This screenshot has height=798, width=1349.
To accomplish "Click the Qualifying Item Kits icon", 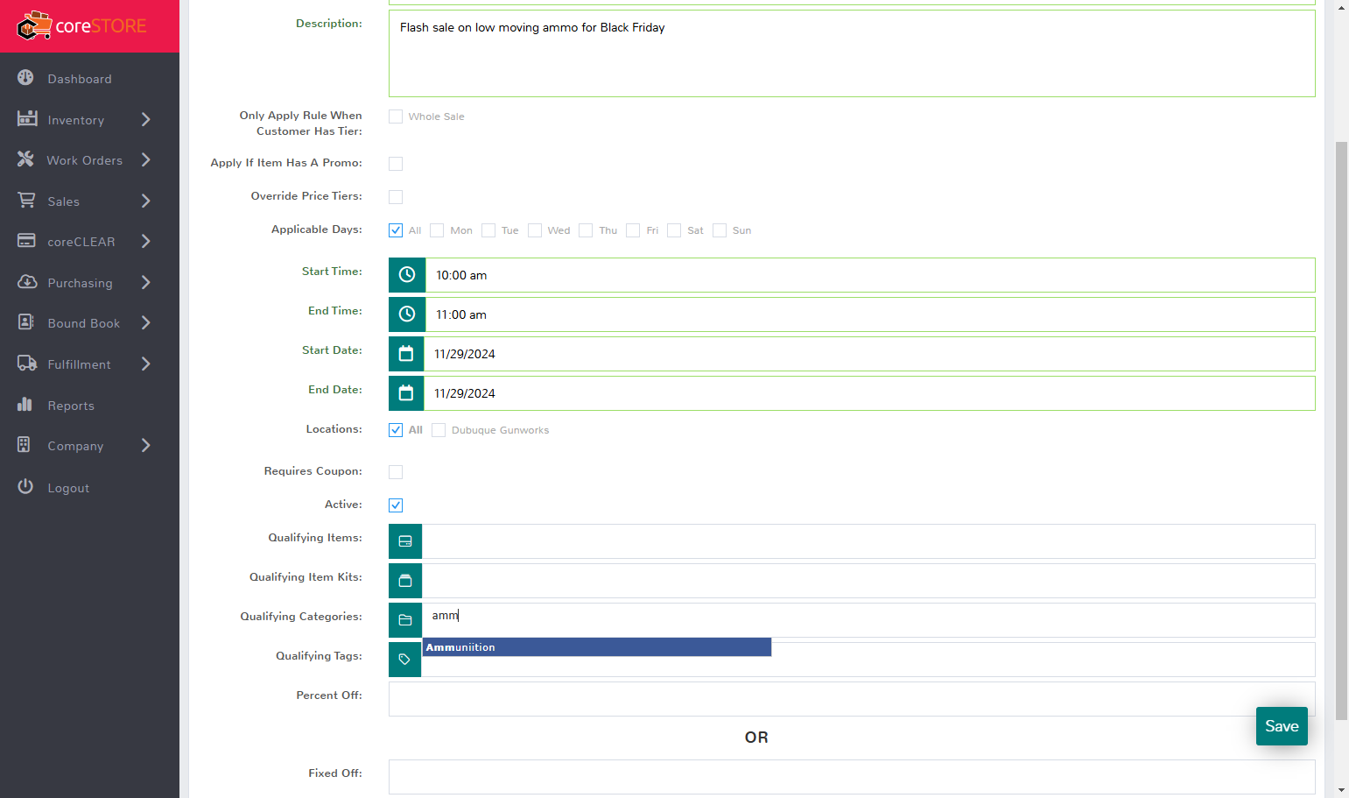I will [x=405, y=581].
